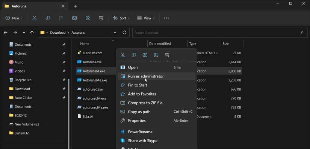Select Open in the context menu
The image size is (310, 149).
(x=156, y=67)
